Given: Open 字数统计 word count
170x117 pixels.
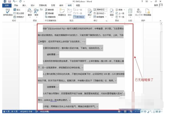Looking at the screenshot, I should point(19,17).
